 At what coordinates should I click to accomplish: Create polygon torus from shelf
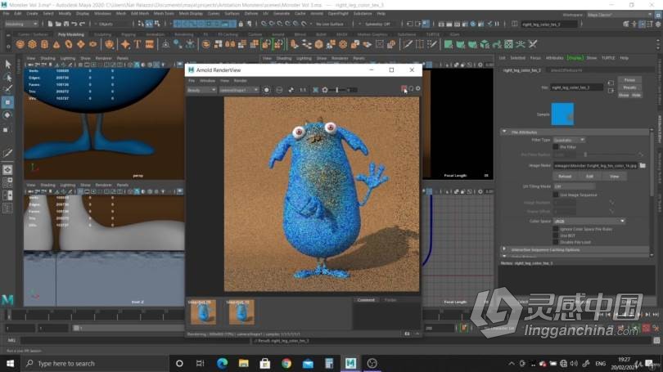(69, 44)
